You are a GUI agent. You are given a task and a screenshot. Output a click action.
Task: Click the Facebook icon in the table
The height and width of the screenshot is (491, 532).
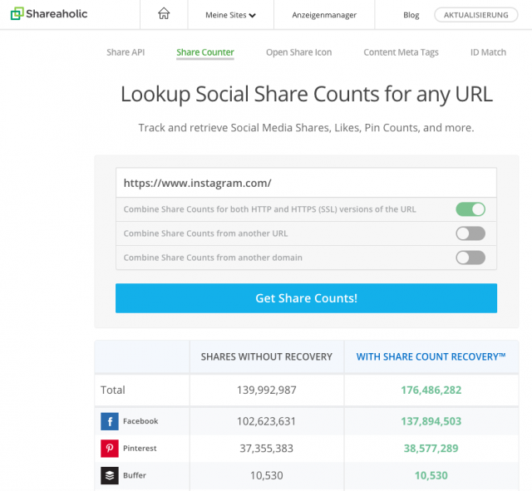pos(110,421)
